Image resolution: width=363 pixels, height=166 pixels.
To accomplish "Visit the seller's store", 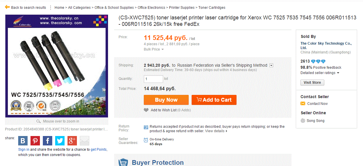I will pos(312,83).
